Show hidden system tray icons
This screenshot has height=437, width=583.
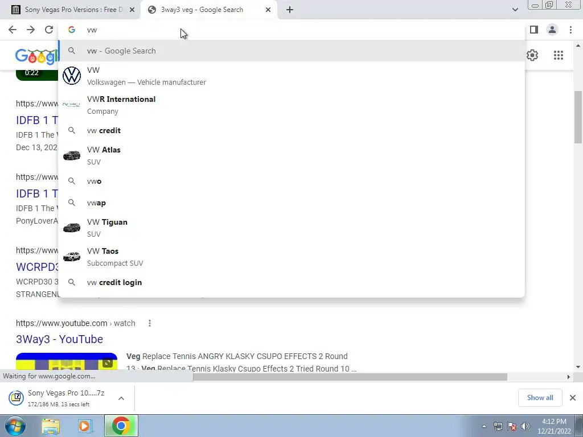point(484,427)
